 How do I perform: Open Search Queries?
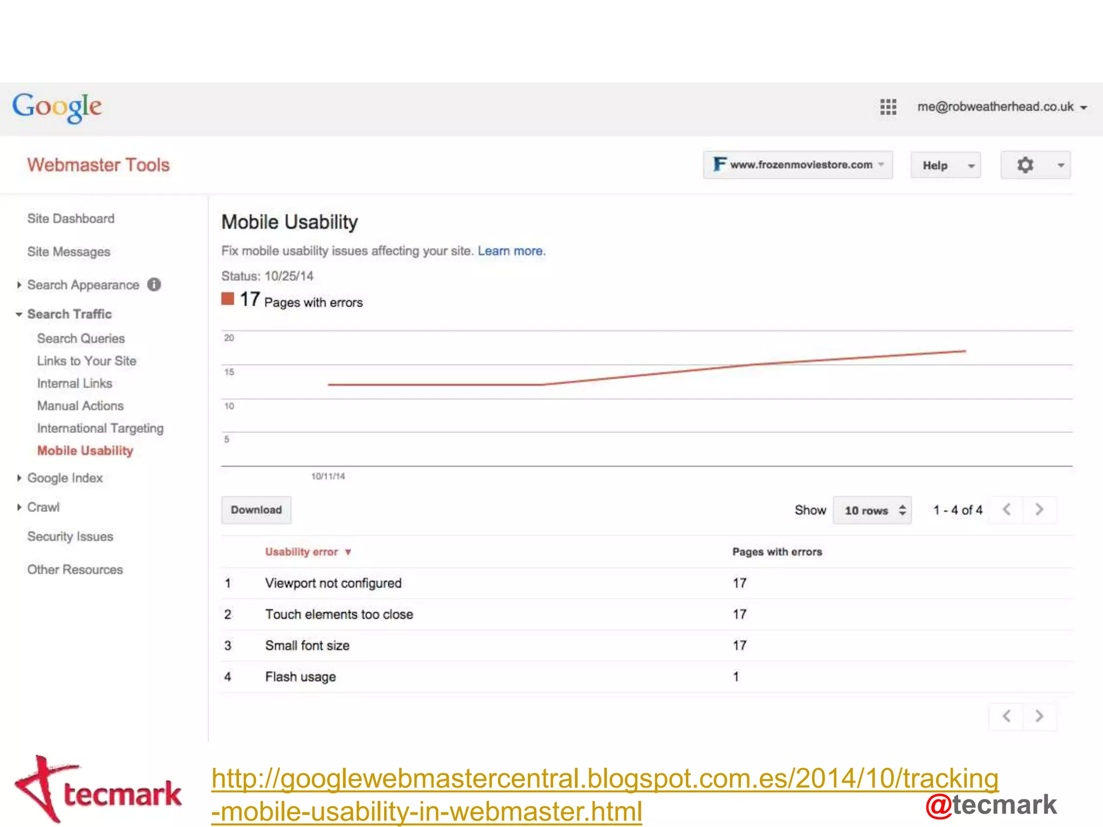pos(81,338)
